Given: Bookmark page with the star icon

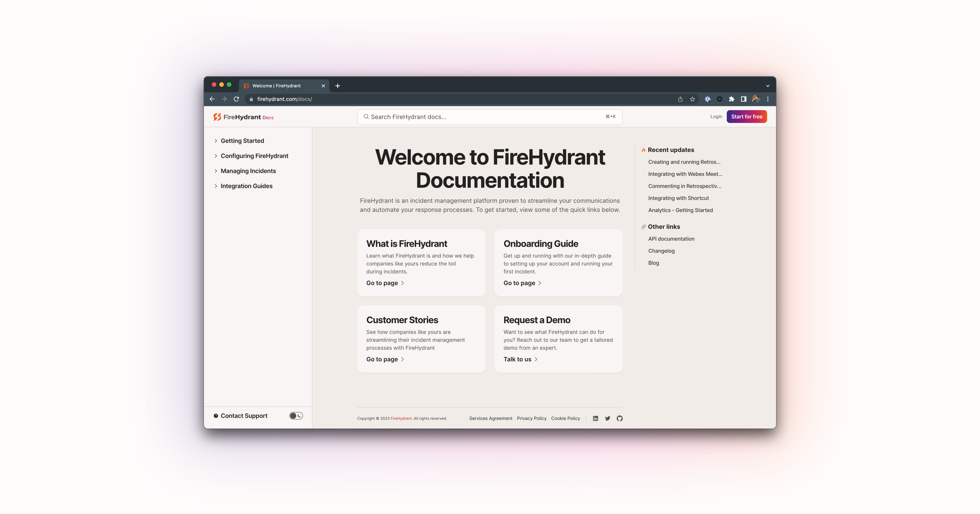Looking at the screenshot, I should point(692,99).
